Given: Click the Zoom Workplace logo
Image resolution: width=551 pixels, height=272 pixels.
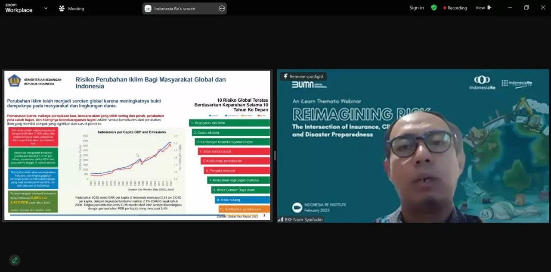Looking at the screenshot, I should click(19, 8).
